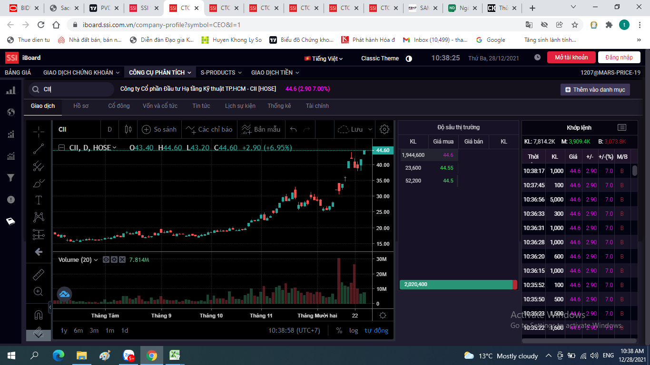Toggle the magnet snap mode

pos(39,315)
